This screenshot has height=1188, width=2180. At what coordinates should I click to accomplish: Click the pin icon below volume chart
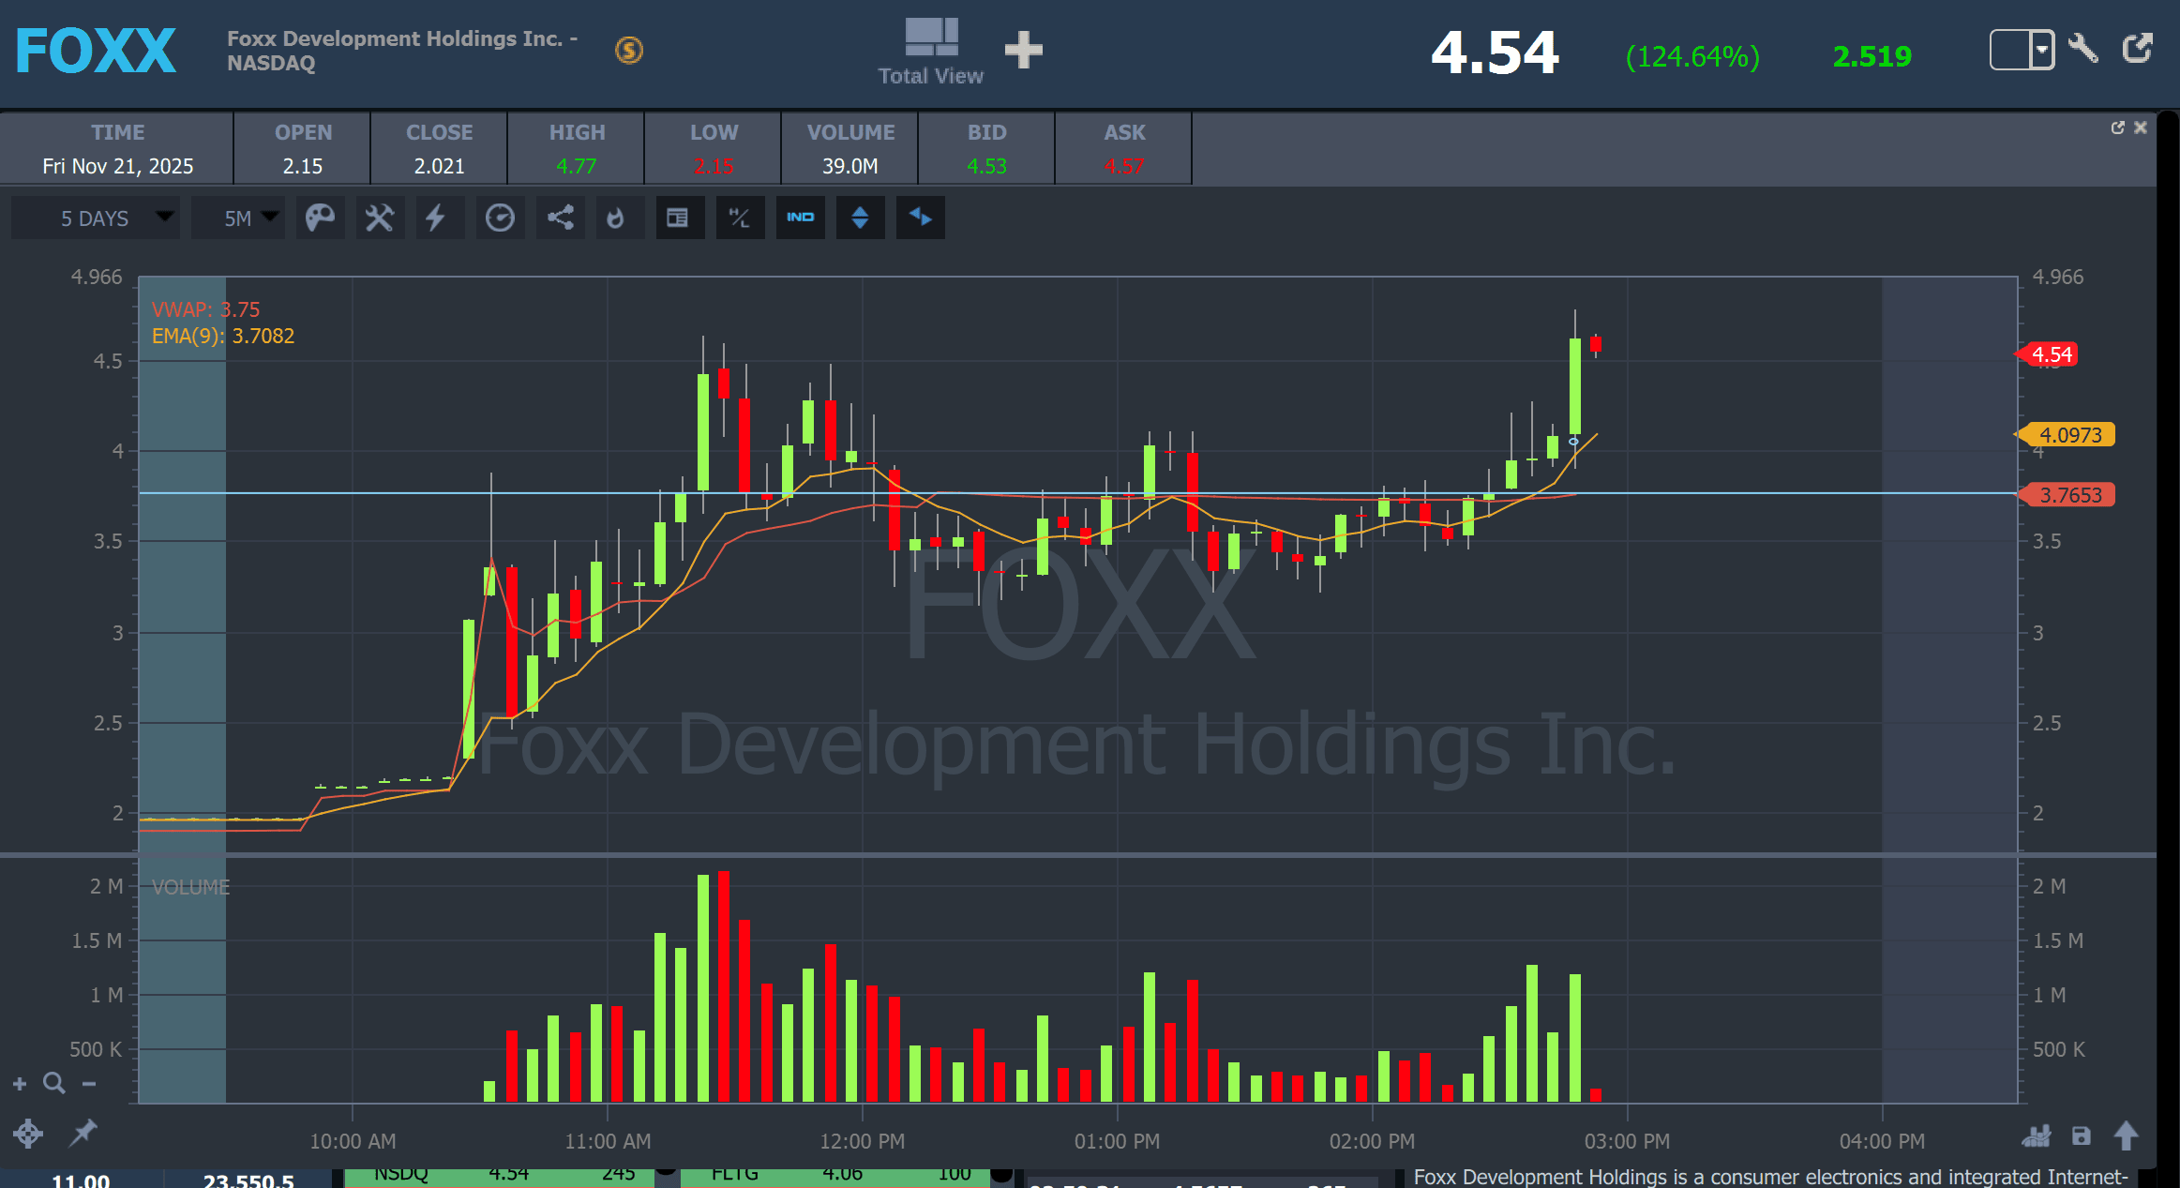(83, 1133)
